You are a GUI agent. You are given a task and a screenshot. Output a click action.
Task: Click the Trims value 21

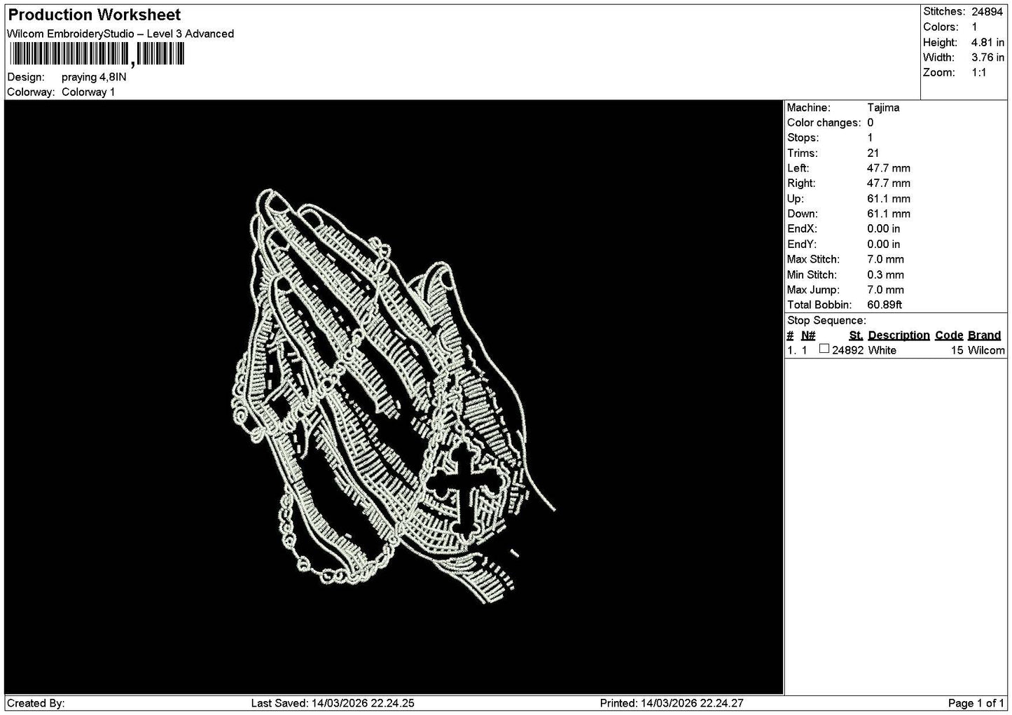click(873, 153)
